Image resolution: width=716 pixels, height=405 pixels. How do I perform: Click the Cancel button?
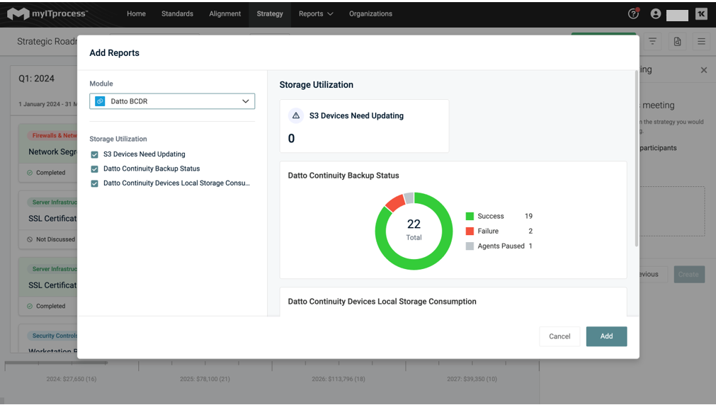559,336
